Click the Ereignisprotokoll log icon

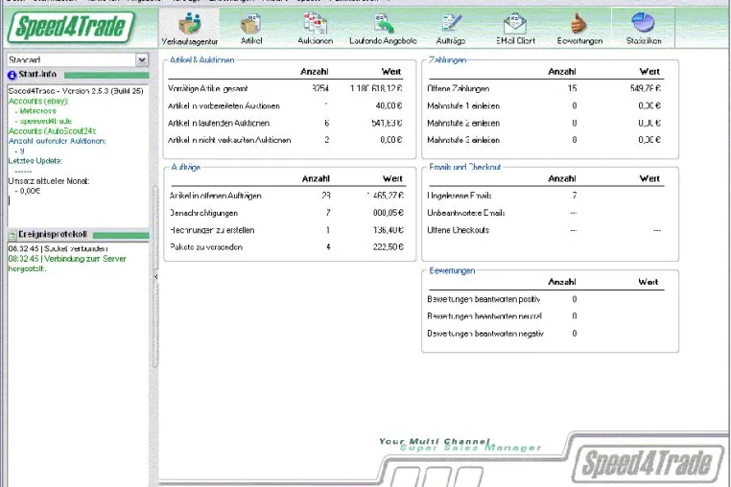click(x=12, y=235)
